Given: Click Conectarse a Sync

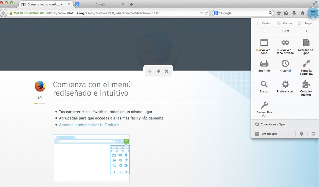Looking at the screenshot, I should point(271,124).
